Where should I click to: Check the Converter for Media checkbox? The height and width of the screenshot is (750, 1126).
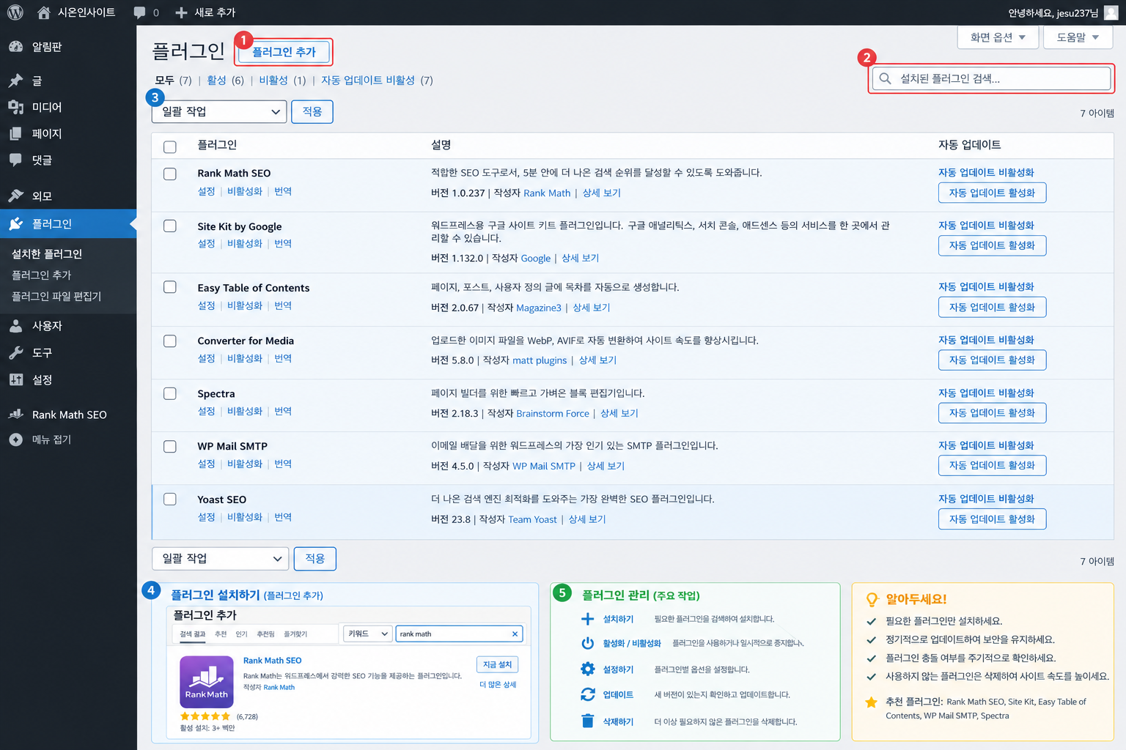(x=170, y=341)
